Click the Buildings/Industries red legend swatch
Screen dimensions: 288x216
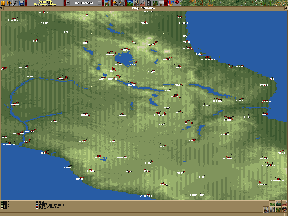pos(37,207)
